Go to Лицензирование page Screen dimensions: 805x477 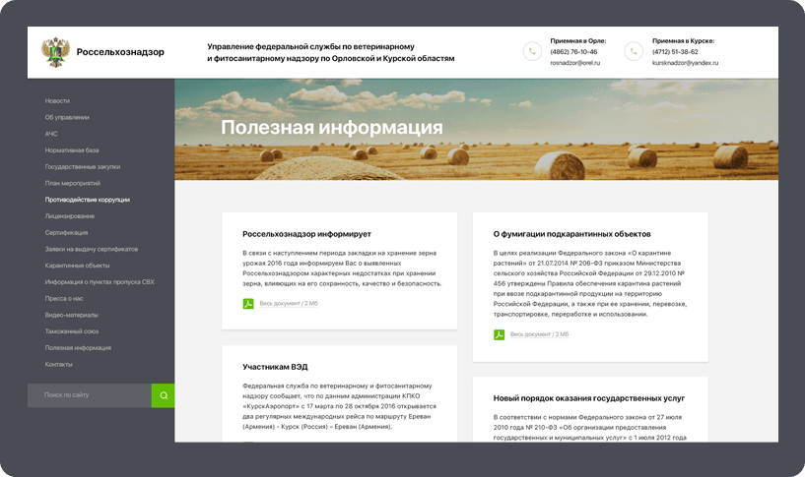pyautogui.click(x=69, y=215)
